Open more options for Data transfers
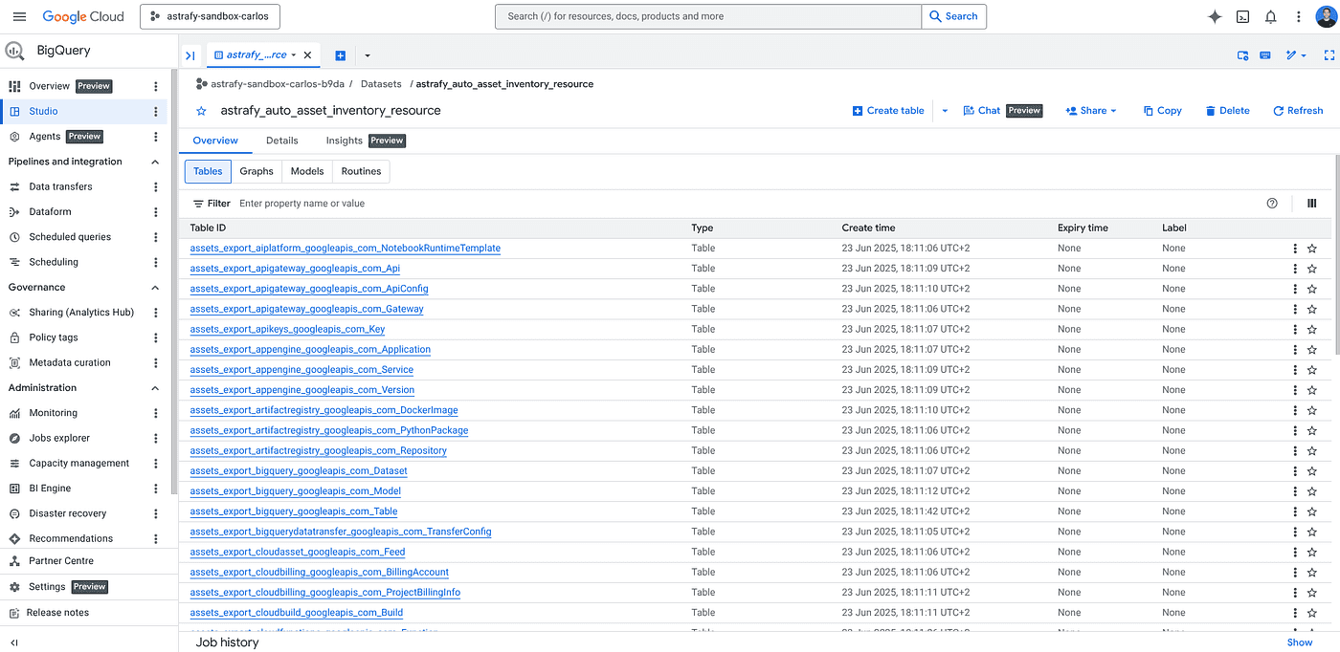The image size is (1340, 652). coord(156,186)
